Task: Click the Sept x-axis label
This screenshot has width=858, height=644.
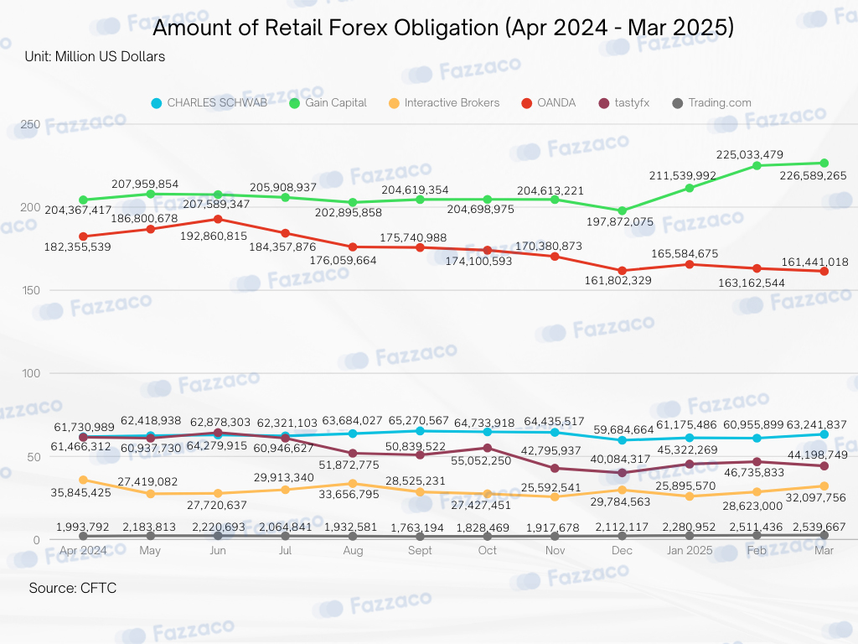Action: 421,550
